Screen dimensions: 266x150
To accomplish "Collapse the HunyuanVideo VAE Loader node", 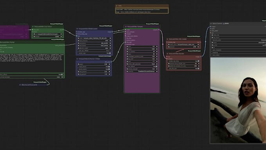I will point(167,39).
